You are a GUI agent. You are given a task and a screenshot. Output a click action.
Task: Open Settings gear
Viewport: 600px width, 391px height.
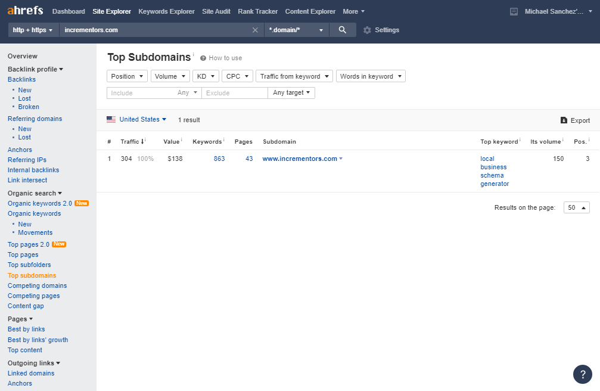[x=381, y=30]
